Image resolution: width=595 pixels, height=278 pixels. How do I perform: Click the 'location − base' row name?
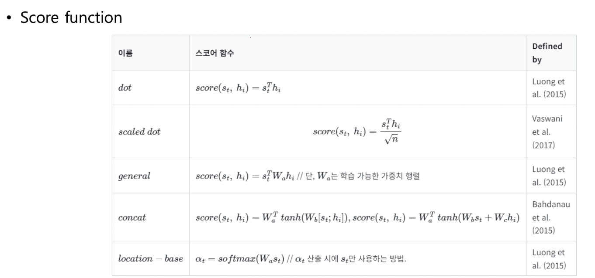point(150,258)
